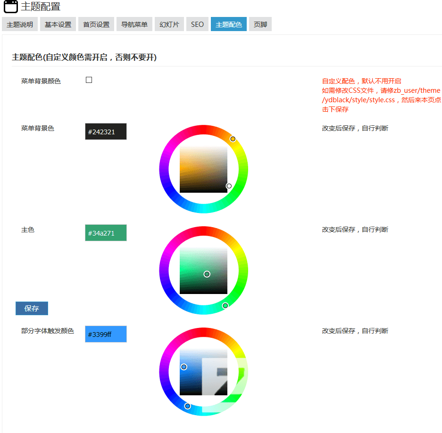Click 改变后保存 hint beside 菜单背景色

355,128
